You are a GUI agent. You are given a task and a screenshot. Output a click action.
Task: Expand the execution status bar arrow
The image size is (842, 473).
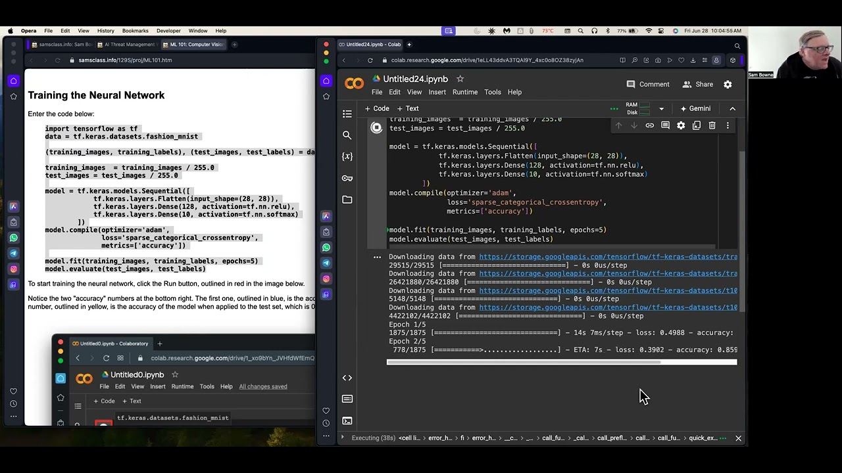(x=342, y=438)
